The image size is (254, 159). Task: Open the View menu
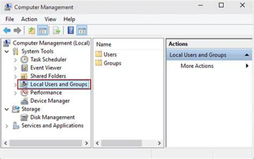pos(50,19)
